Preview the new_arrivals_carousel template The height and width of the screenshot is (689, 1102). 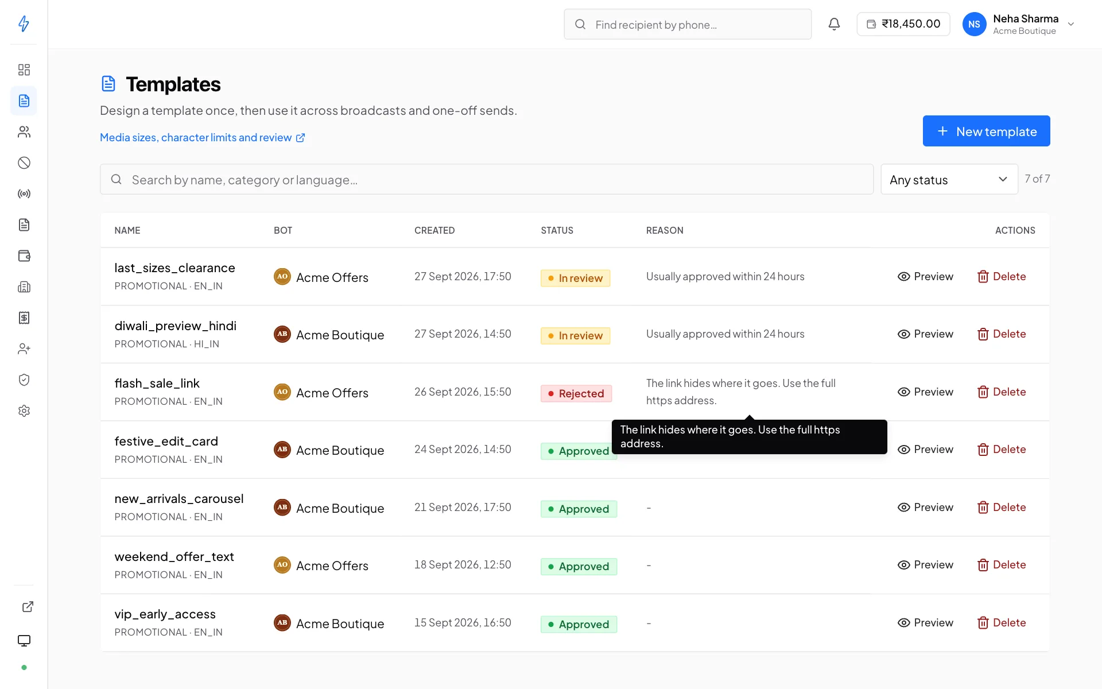925,508
